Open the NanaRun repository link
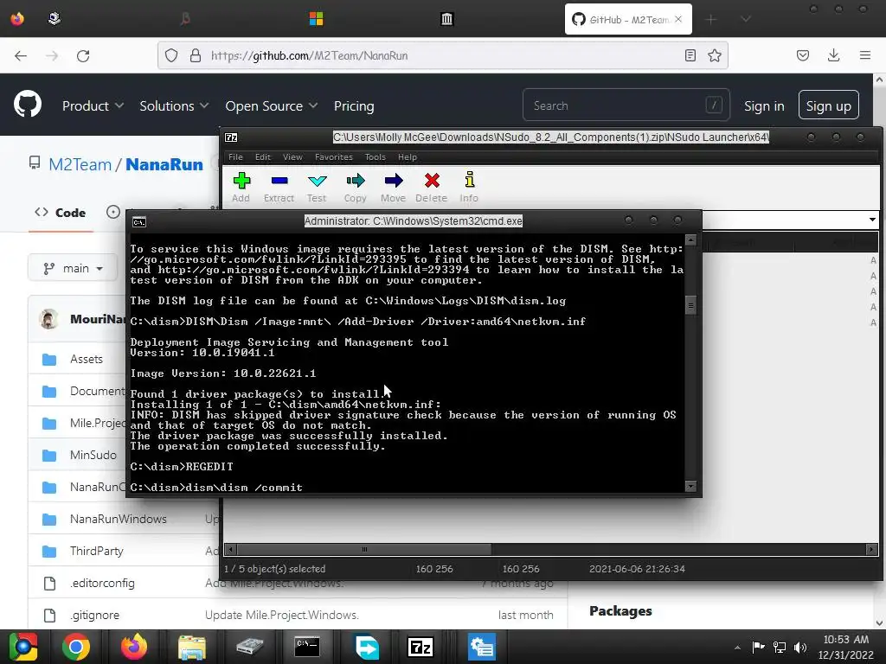 164,164
